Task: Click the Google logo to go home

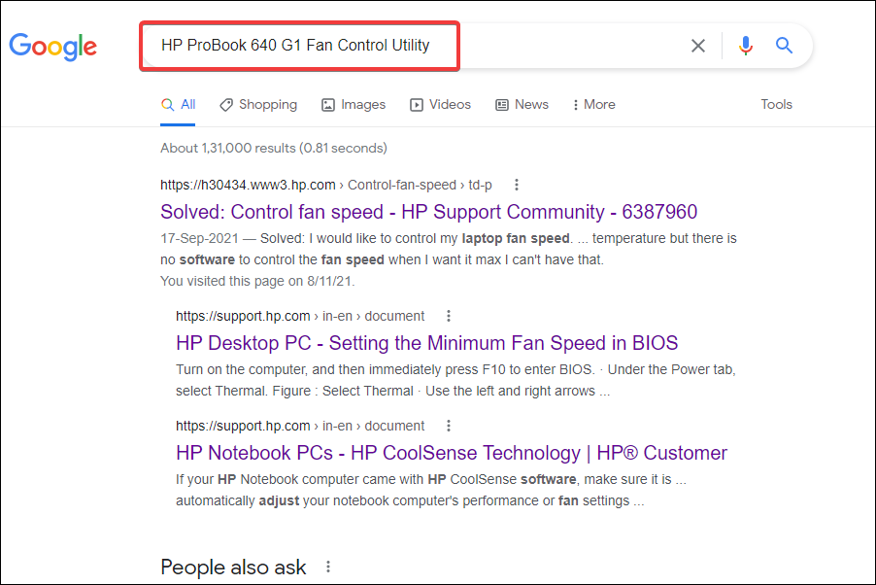Action: (52, 47)
